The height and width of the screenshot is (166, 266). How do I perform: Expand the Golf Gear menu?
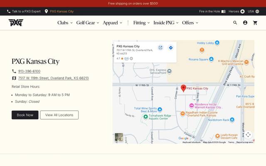(x=88, y=23)
